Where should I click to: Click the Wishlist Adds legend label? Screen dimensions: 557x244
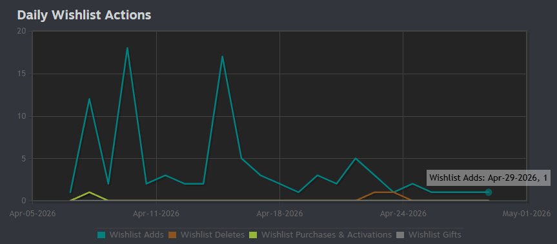pos(136,235)
